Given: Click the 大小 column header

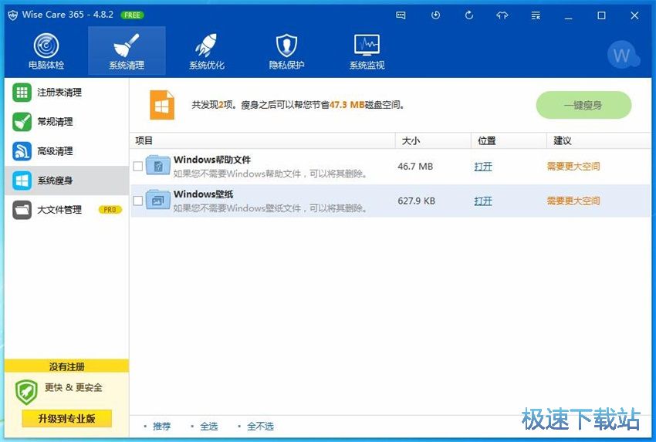Looking at the screenshot, I should (434, 140).
